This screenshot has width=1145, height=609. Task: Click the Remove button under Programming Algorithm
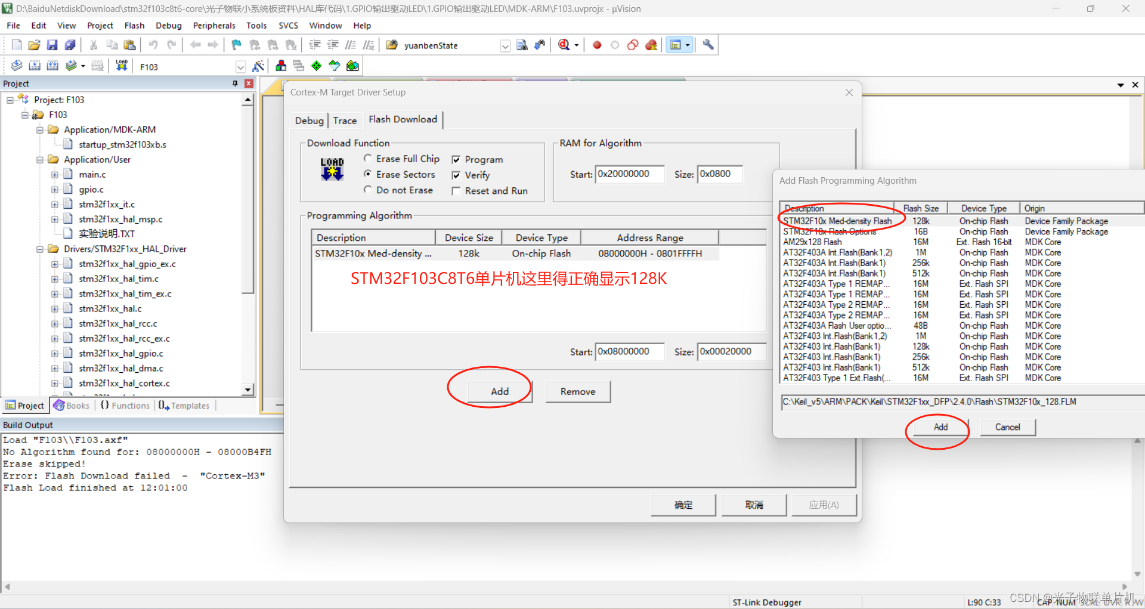click(x=577, y=391)
